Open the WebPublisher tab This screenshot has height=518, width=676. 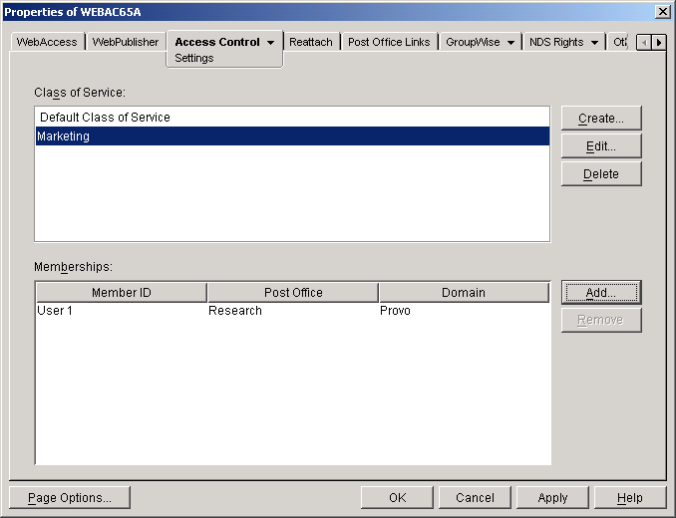pos(126,42)
